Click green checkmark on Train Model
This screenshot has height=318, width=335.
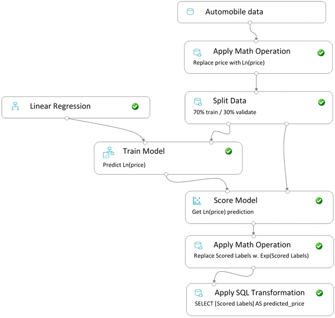click(228, 151)
